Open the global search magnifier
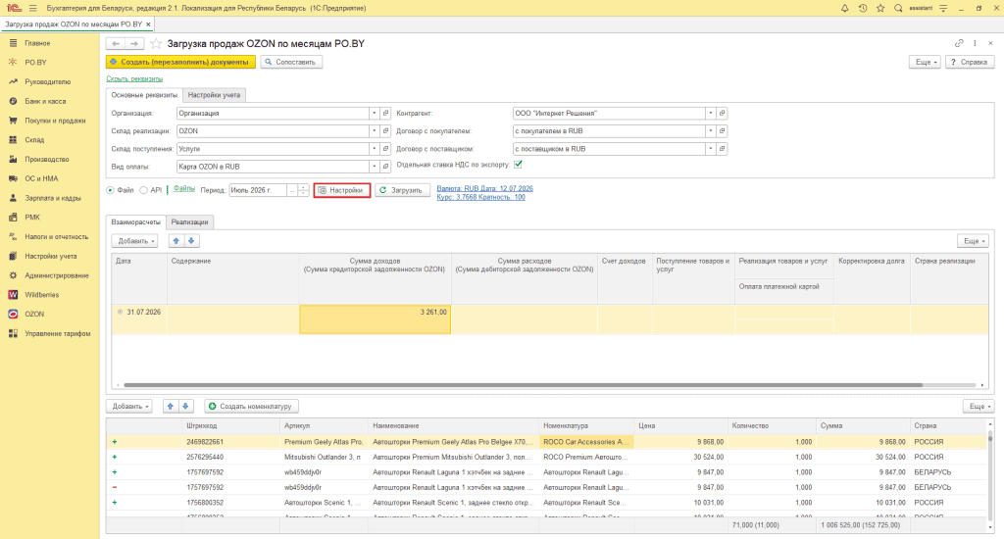Image resolution: width=1004 pixels, height=539 pixels. pyautogui.click(x=898, y=8)
